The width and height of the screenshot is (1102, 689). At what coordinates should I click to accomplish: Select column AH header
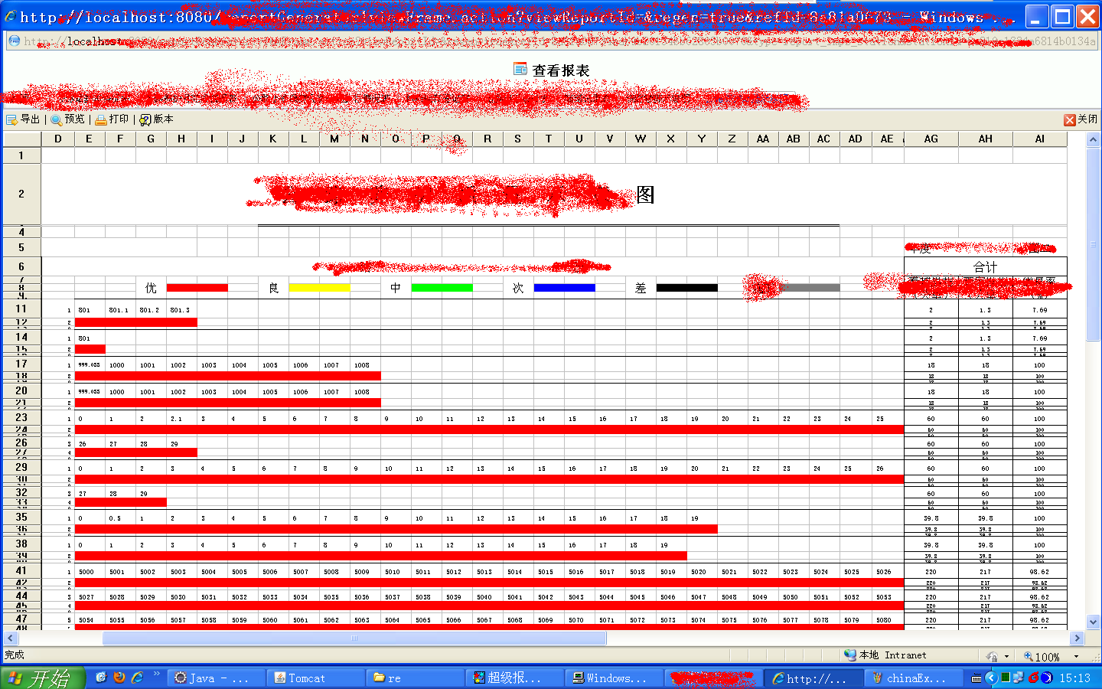click(x=986, y=139)
